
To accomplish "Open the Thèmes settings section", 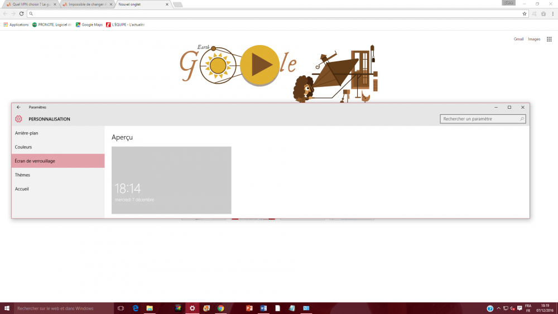I will pyautogui.click(x=58, y=175).
